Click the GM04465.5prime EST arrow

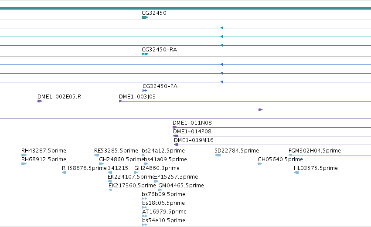(x=160, y=190)
